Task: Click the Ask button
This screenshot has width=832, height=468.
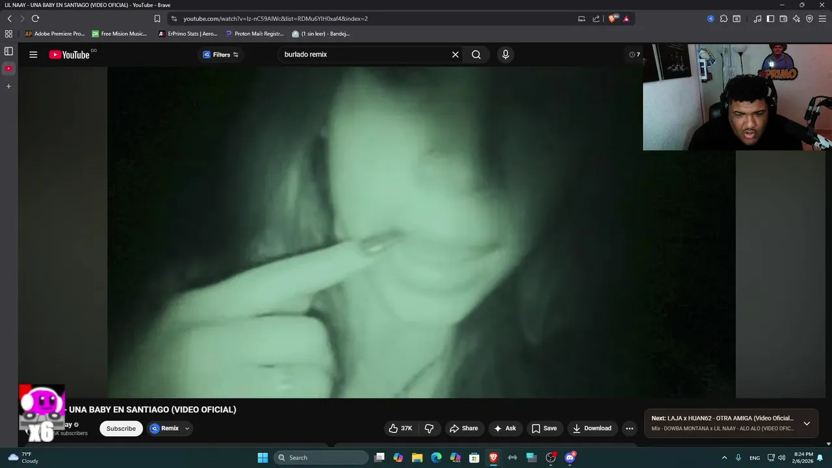Action: (505, 428)
